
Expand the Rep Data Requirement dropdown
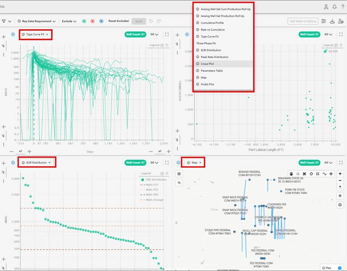point(36,21)
